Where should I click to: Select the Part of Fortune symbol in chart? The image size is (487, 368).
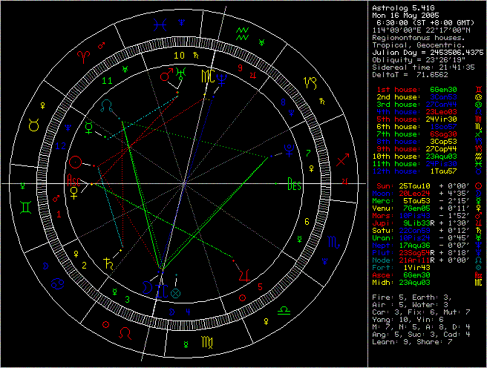point(175,293)
